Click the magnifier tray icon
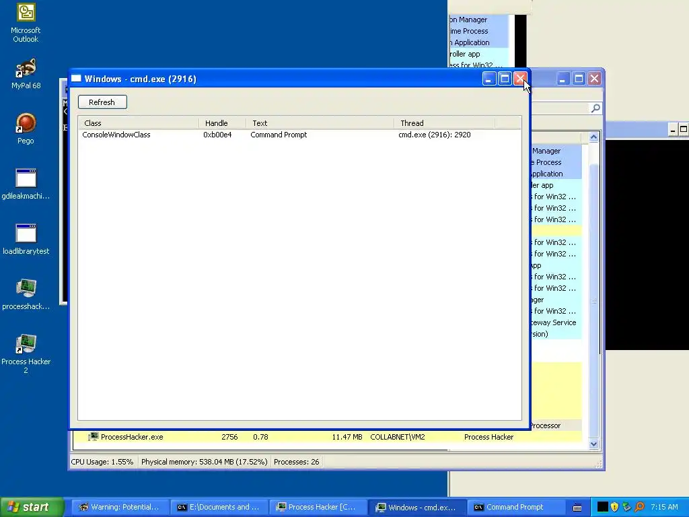Screen dimensions: 689x517 [x=639, y=507]
